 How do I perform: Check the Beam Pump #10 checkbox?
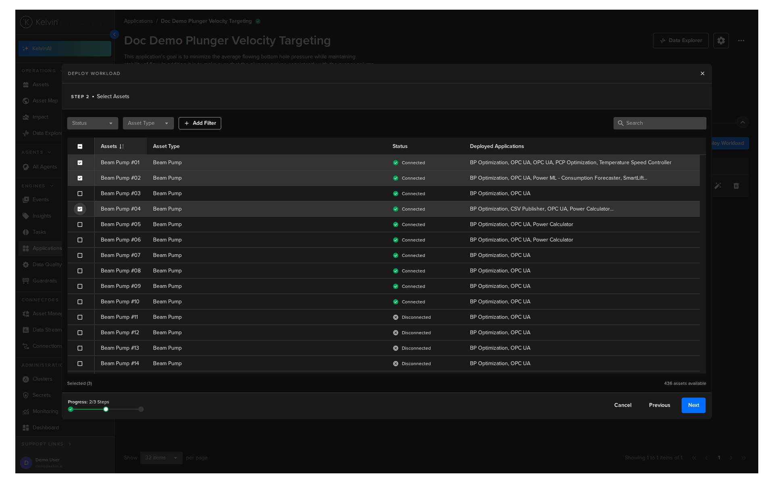tap(80, 302)
